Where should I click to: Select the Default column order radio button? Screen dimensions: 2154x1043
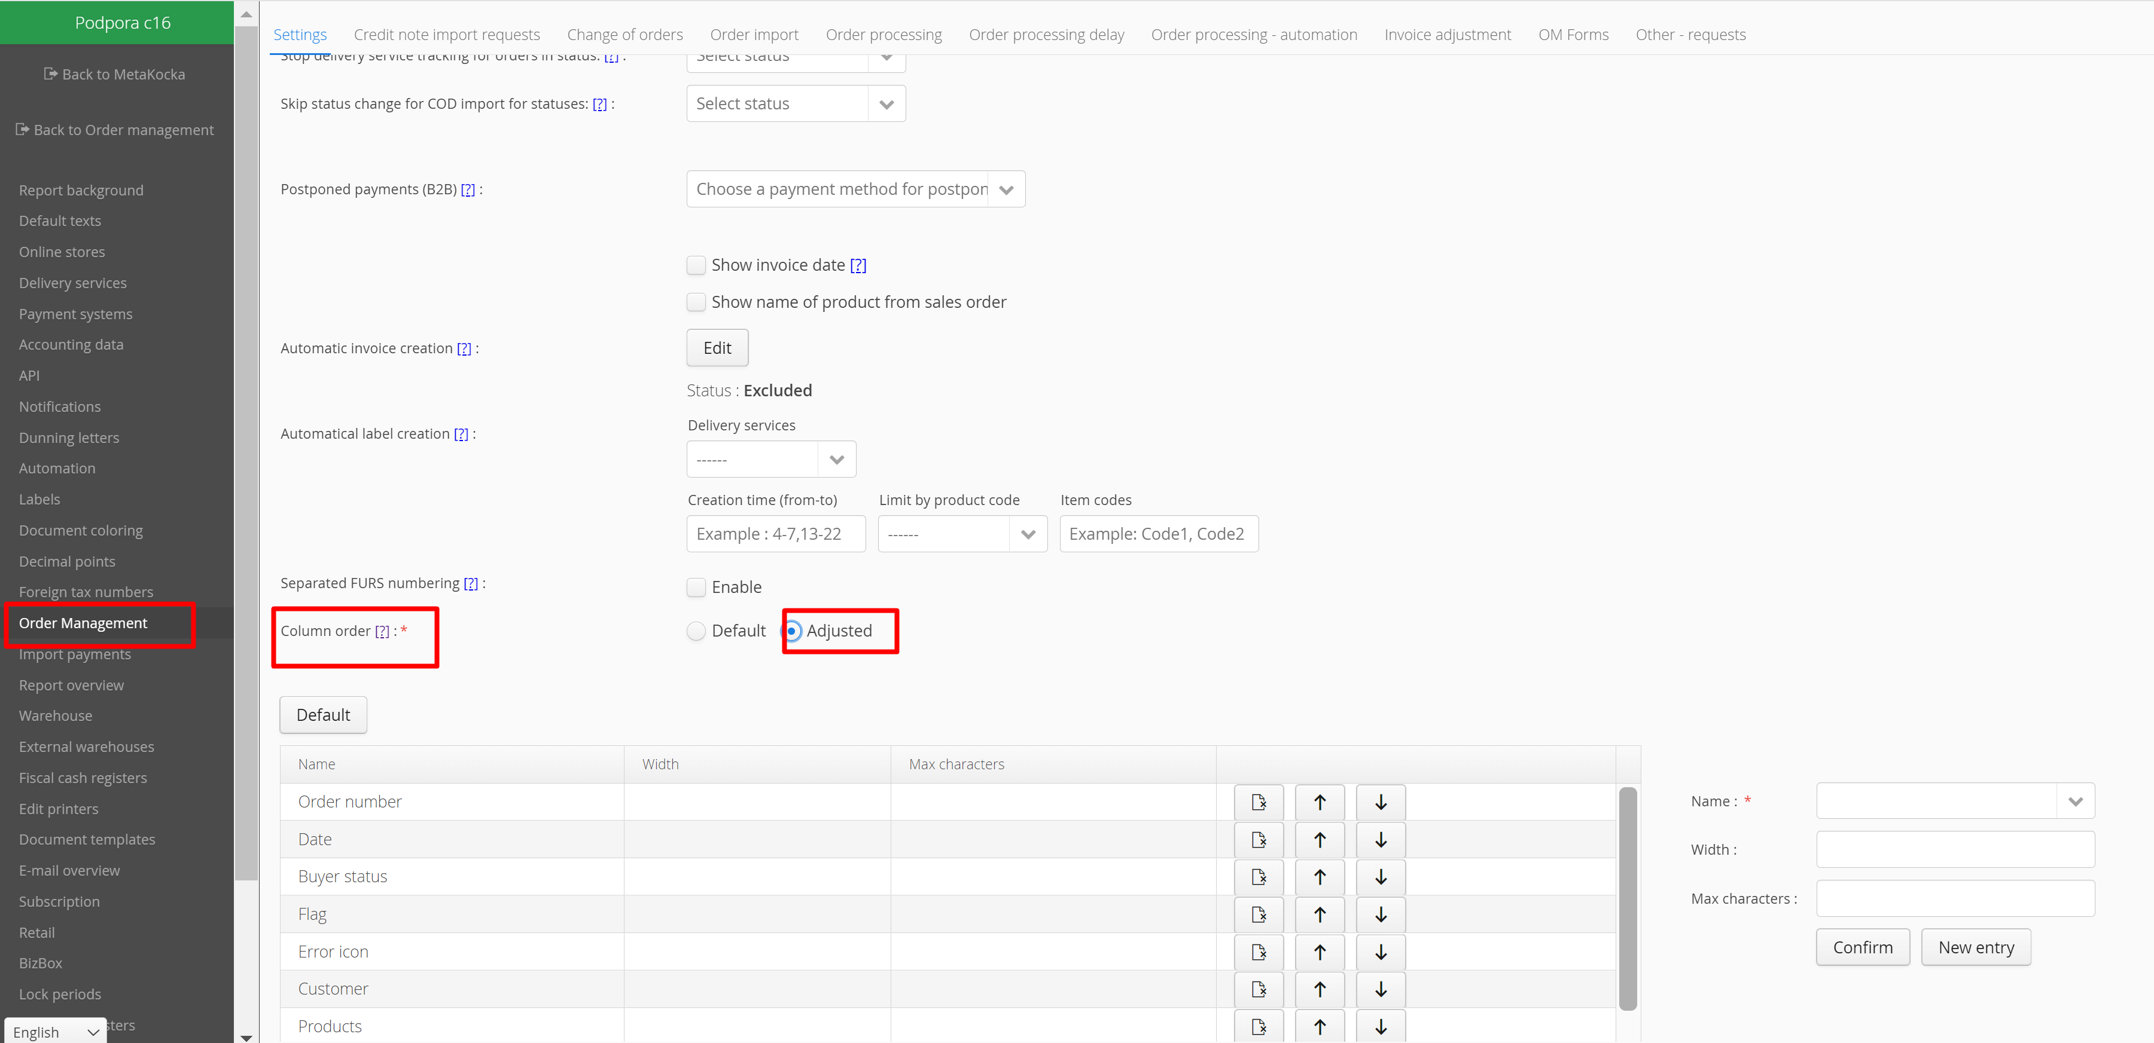pos(696,631)
